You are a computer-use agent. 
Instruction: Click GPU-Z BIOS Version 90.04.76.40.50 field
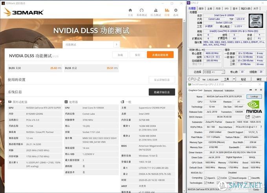(224, 117)
